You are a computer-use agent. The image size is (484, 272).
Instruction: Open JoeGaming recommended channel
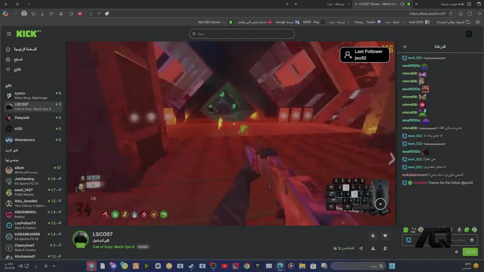(33, 181)
